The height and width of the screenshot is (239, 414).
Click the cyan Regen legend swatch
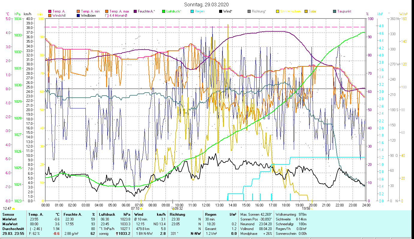pyautogui.click(x=192, y=11)
